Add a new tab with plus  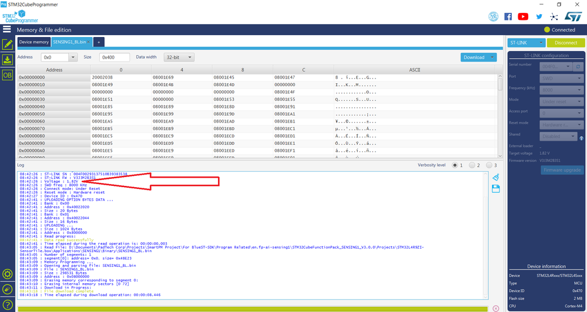click(x=99, y=42)
